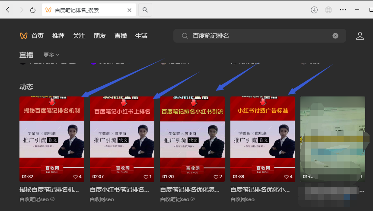Click the search box containing 百度笔记排名
373x211 pixels.
[259, 36]
